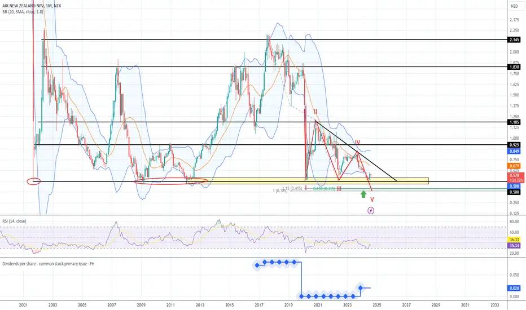
Task: Select the 0.925 price level label
Action: coord(514,145)
